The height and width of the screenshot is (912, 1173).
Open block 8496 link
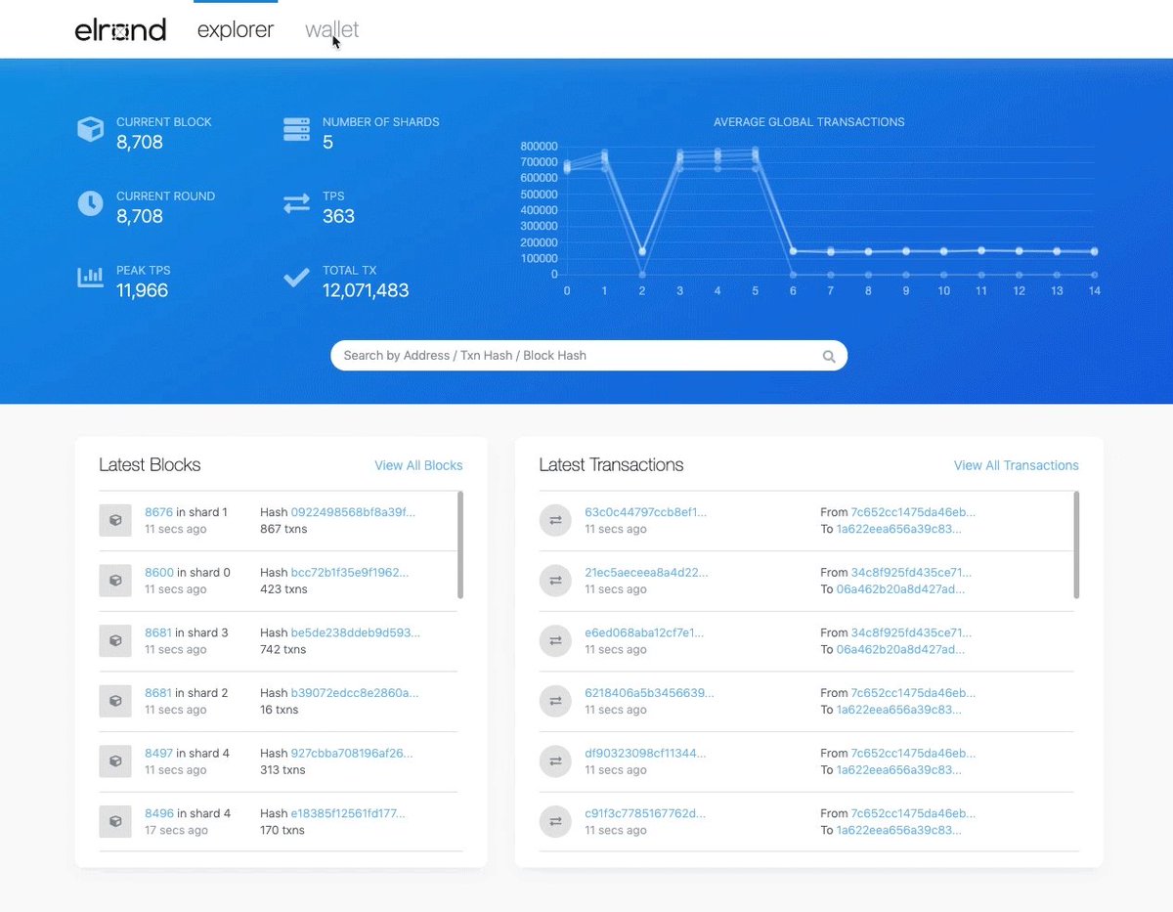[x=158, y=813]
